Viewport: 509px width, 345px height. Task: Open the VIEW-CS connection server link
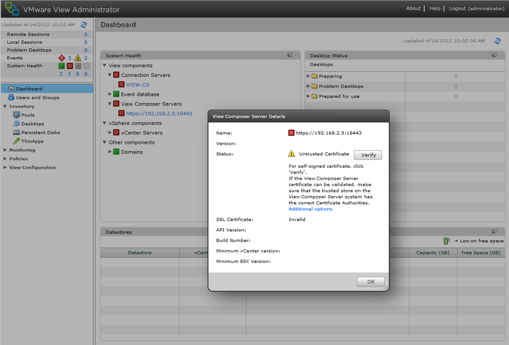138,85
